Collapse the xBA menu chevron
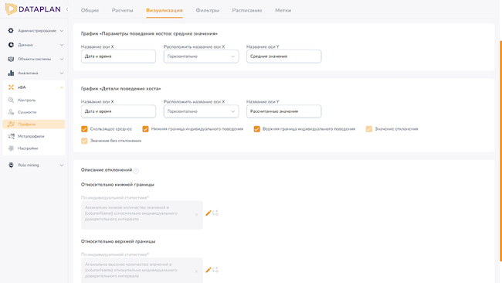The image size is (502, 283). 62,87
